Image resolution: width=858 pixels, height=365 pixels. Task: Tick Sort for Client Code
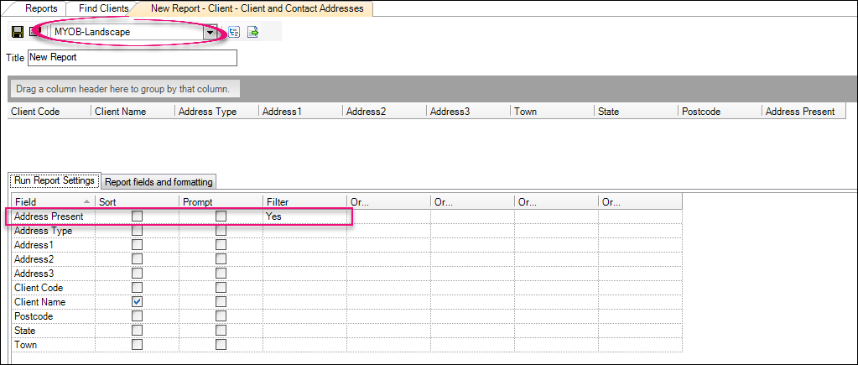pos(137,288)
